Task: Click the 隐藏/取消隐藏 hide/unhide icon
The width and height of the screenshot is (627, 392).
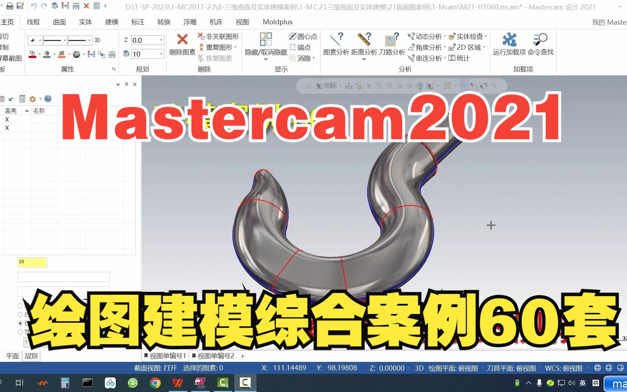Action: pos(266,39)
